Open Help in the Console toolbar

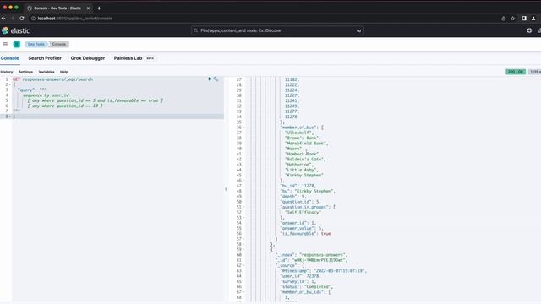coord(64,72)
